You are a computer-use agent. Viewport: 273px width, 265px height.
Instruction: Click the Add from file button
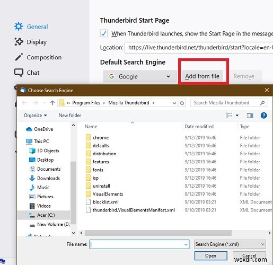tap(202, 76)
